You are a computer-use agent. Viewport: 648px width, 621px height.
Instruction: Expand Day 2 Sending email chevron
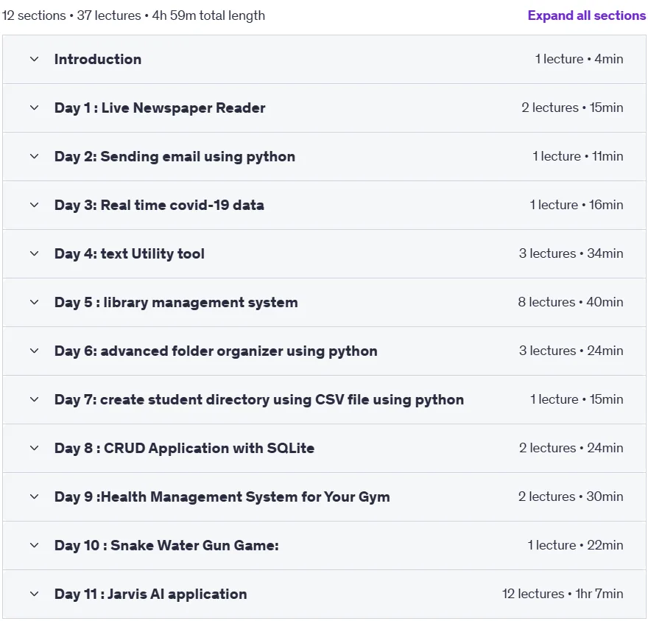click(35, 156)
